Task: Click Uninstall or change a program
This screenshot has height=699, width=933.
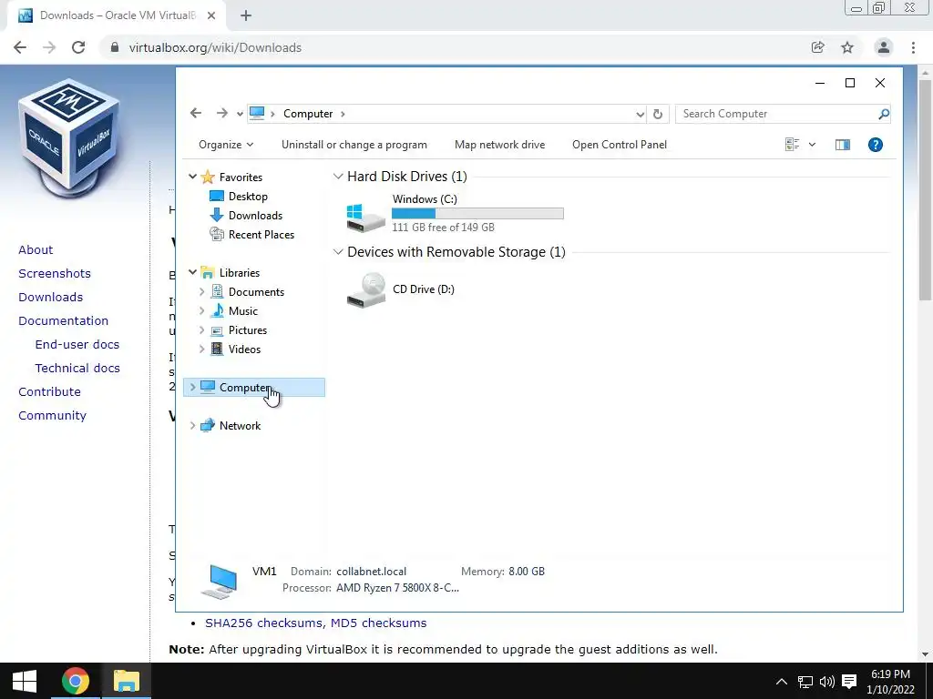Action: (354, 145)
